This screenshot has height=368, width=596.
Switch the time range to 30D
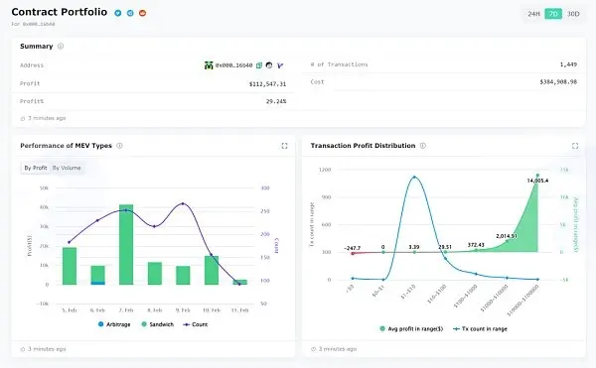pos(573,14)
